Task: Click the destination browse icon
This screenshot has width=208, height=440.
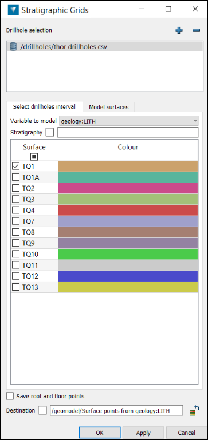Action: click(194, 411)
